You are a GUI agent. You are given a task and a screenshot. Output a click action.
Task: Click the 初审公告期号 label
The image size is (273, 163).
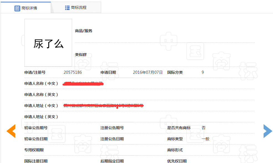click(x=36, y=128)
